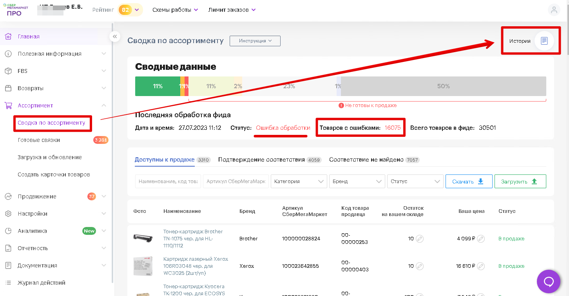Viewport: 569px width, 296px height.
Task: Click the Продвижение chart icon
Action: 8,196
